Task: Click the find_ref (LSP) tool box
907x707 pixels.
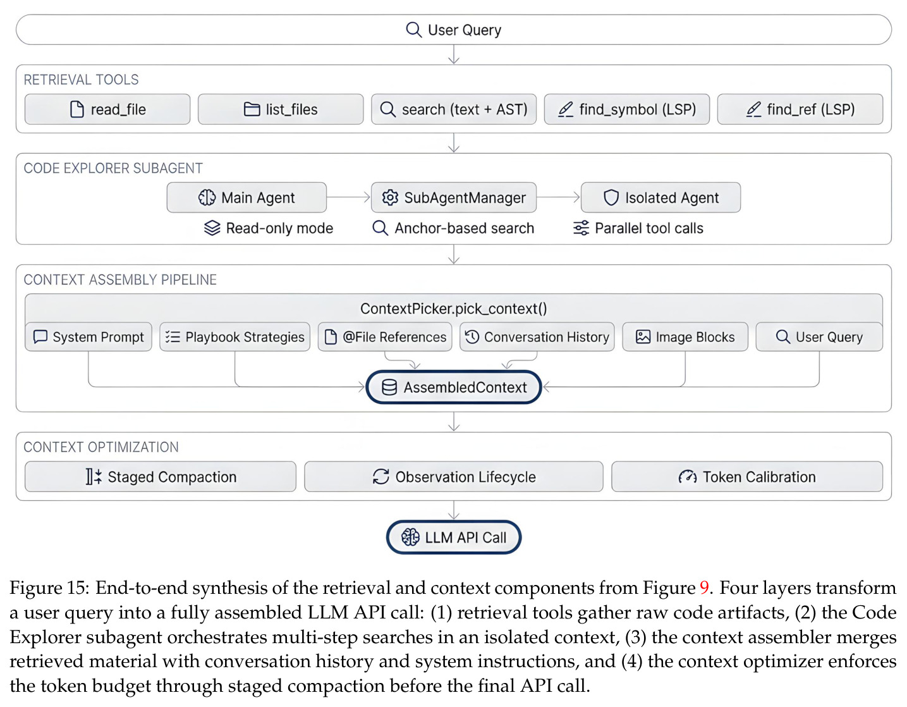Action: (800, 109)
